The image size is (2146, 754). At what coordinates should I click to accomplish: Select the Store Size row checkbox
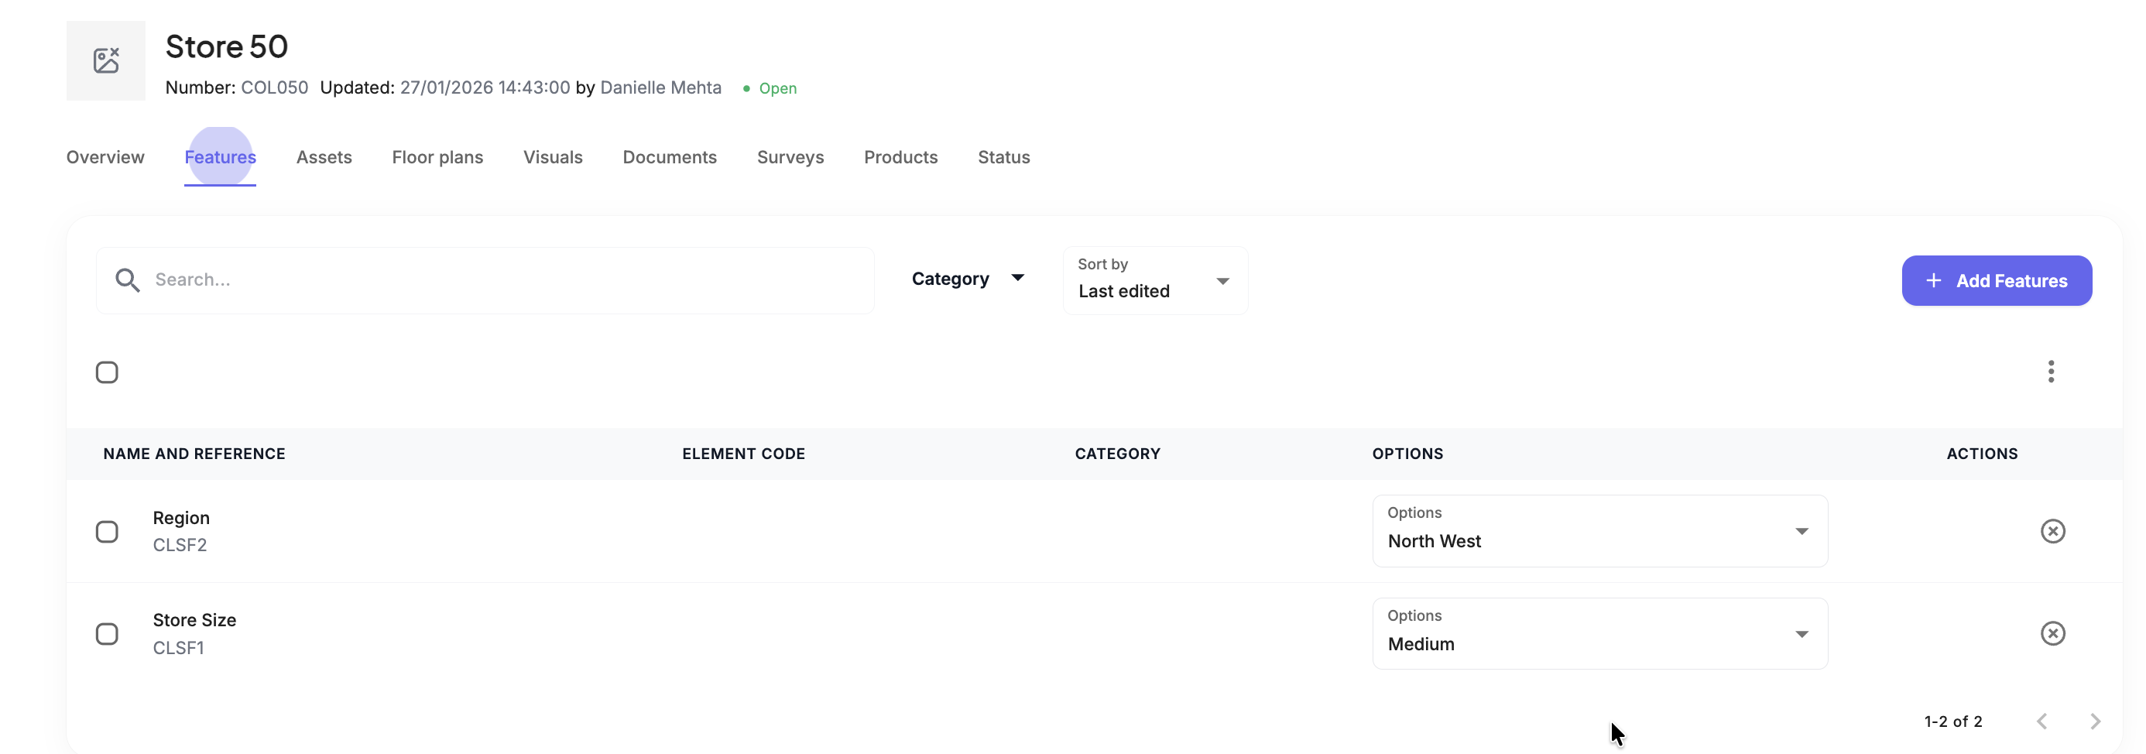(107, 634)
